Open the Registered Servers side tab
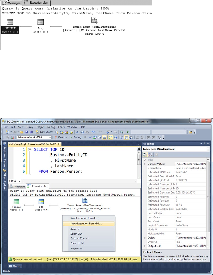This screenshot has height=275, width=213. [x=4, y=155]
